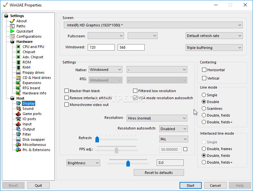Click the Configurations icon
This screenshot has width=253, height=191.
12,36
